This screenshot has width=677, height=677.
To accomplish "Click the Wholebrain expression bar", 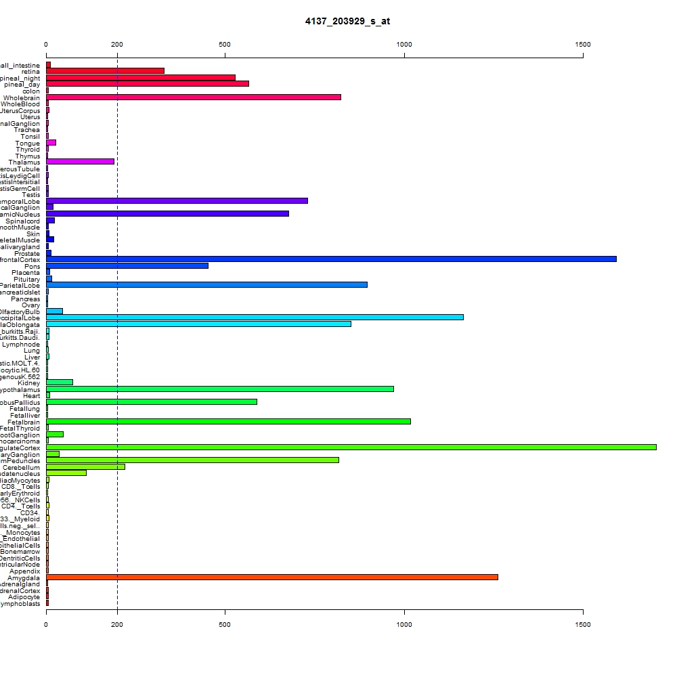I will coord(194,97).
